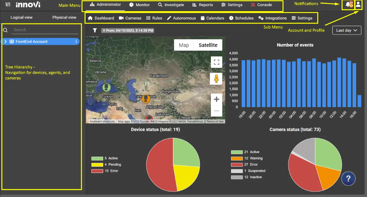
Task: Focus the tree Search field
Action: pos(45,30)
